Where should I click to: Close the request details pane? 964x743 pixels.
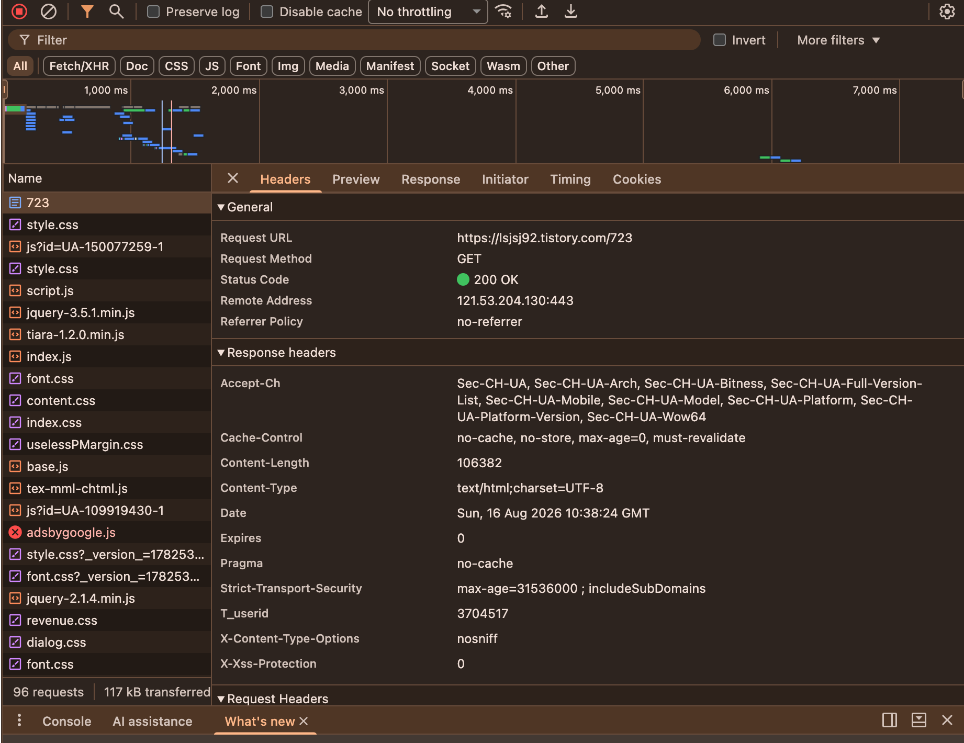click(x=233, y=178)
